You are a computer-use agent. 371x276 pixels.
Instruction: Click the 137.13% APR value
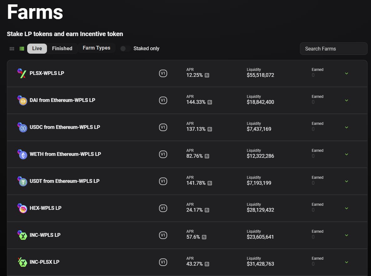(x=196, y=129)
